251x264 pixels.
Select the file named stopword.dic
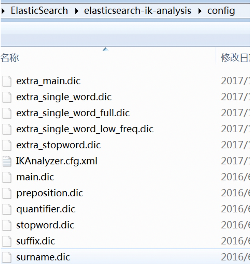click(45, 225)
